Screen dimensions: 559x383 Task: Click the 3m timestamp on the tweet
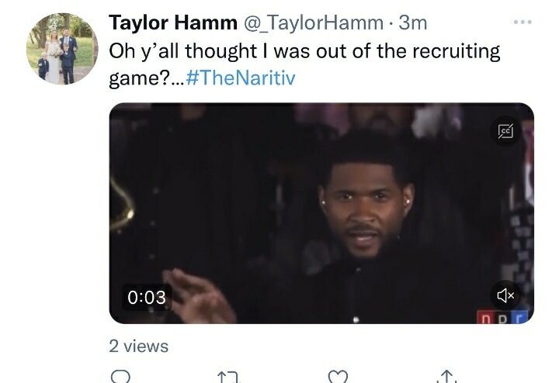pyautogui.click(x=412, y=23)
